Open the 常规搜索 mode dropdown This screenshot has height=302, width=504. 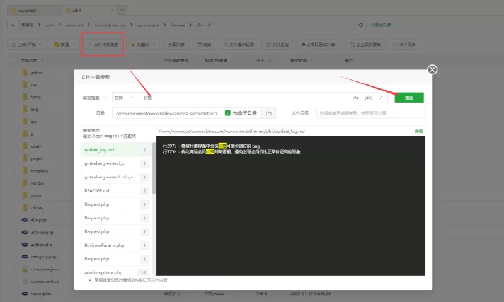click(94, 98)
